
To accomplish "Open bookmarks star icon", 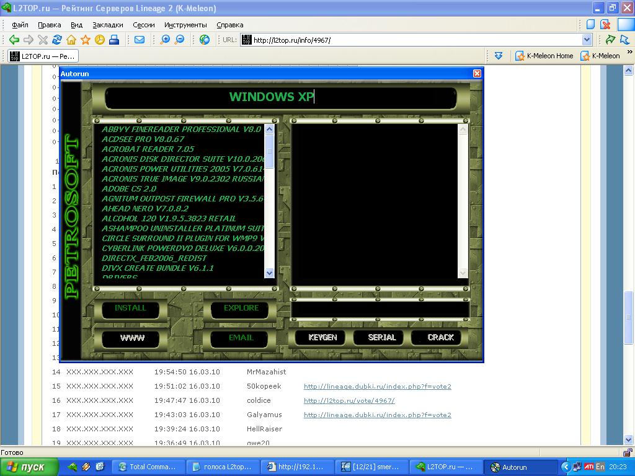I will point(86,40).
